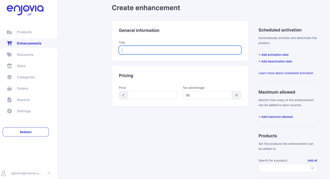Click the Products sidebar icon
This screenshot has height=179, width=330.
[x=9, y=32]
